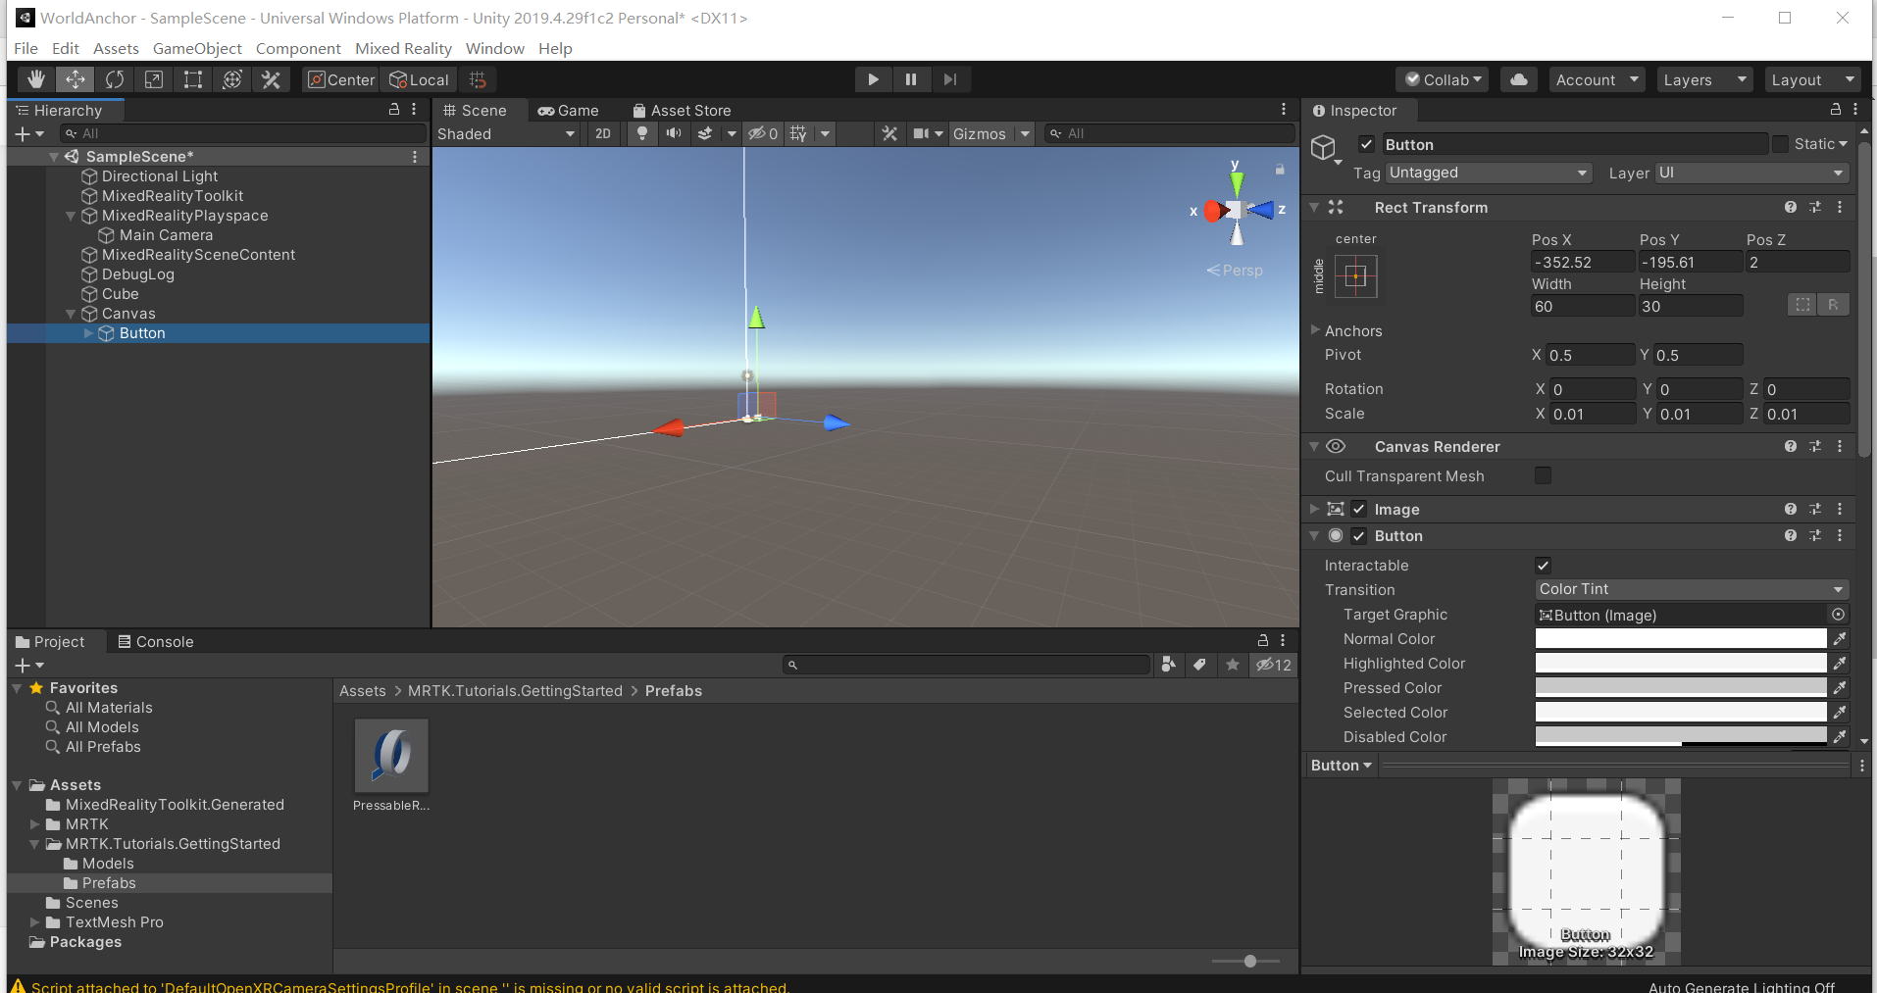Click the Pause button in the toolbar
The width and height of the screenshot is (1877, 993).
pyautogui.click(x=911, y=79)
